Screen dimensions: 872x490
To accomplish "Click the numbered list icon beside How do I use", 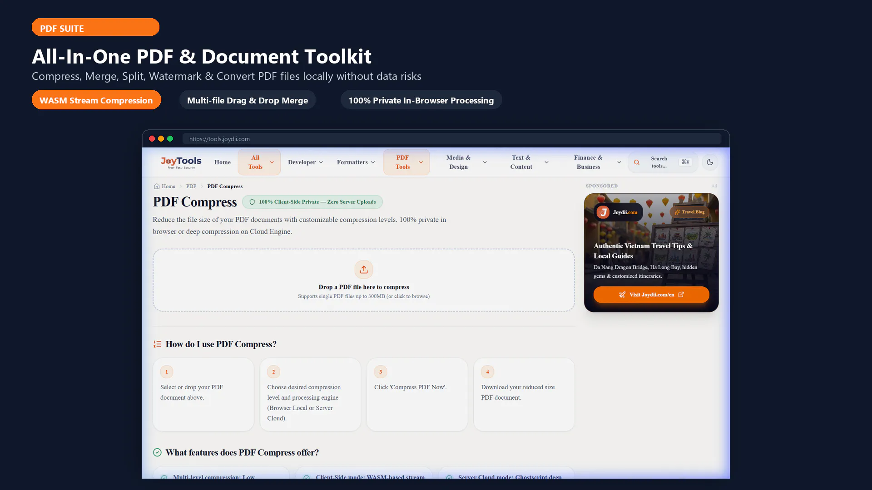I will (157, 344).
